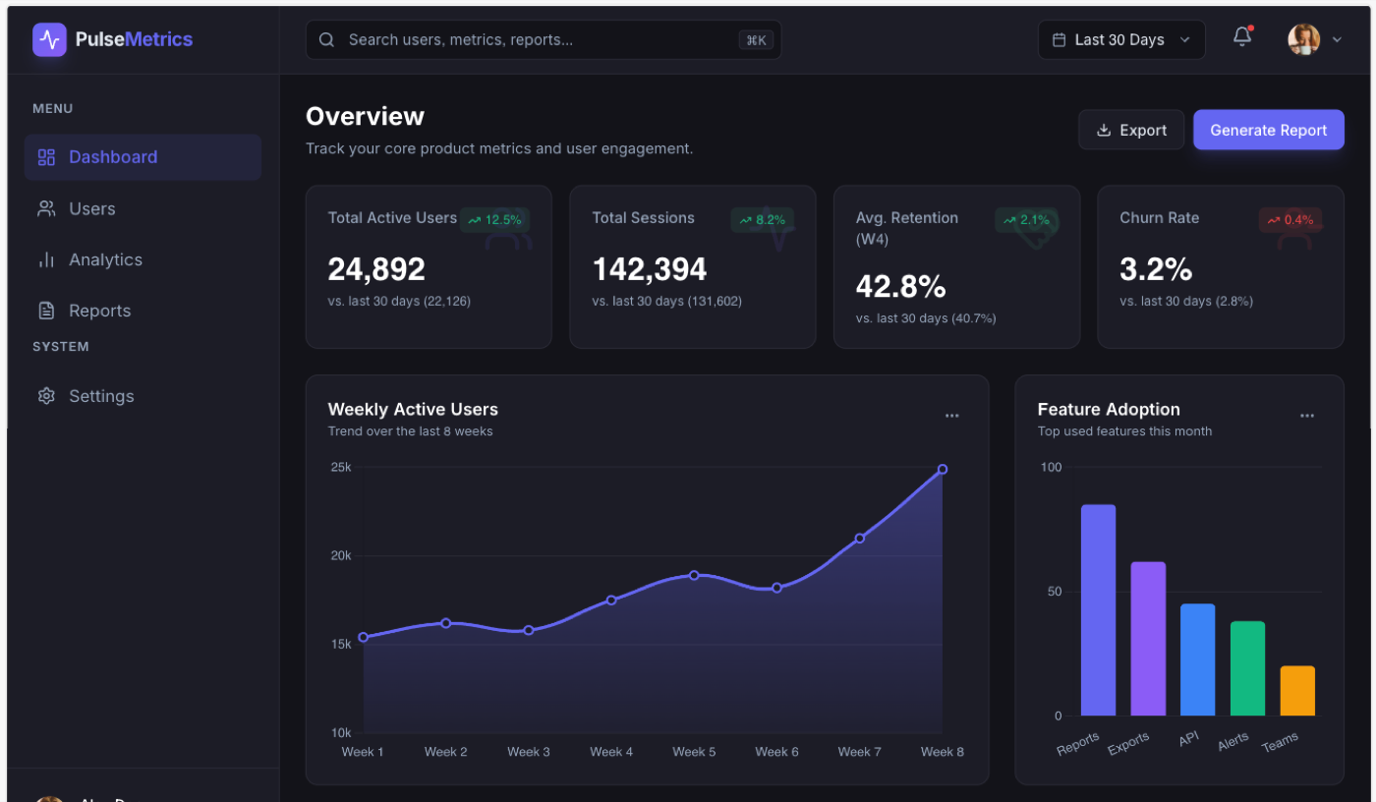
Task: Focus the search users, metrics, reports field
Action: pos(544,40)
